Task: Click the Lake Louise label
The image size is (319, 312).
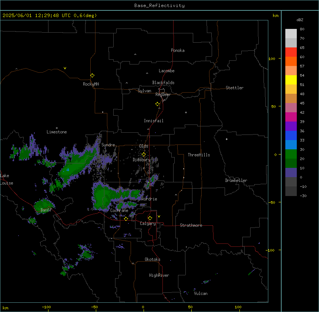Action: 7,179
